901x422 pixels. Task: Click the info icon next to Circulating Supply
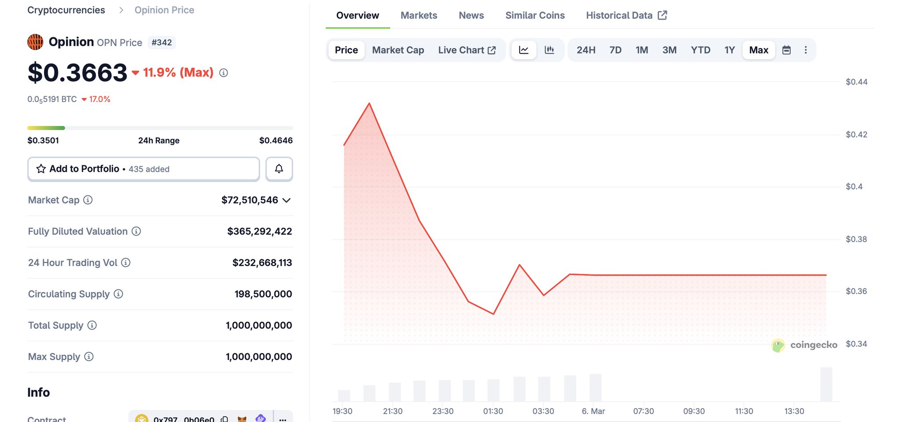coord(118,294)
